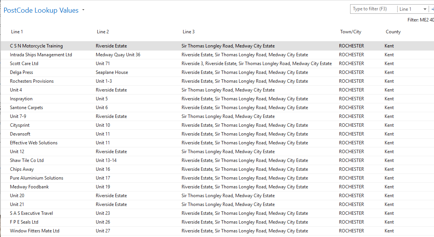The height and width of the screenshot is (237, 434).
Task: Click the PostCode Lookup Values page title
Action: point(41,10)
